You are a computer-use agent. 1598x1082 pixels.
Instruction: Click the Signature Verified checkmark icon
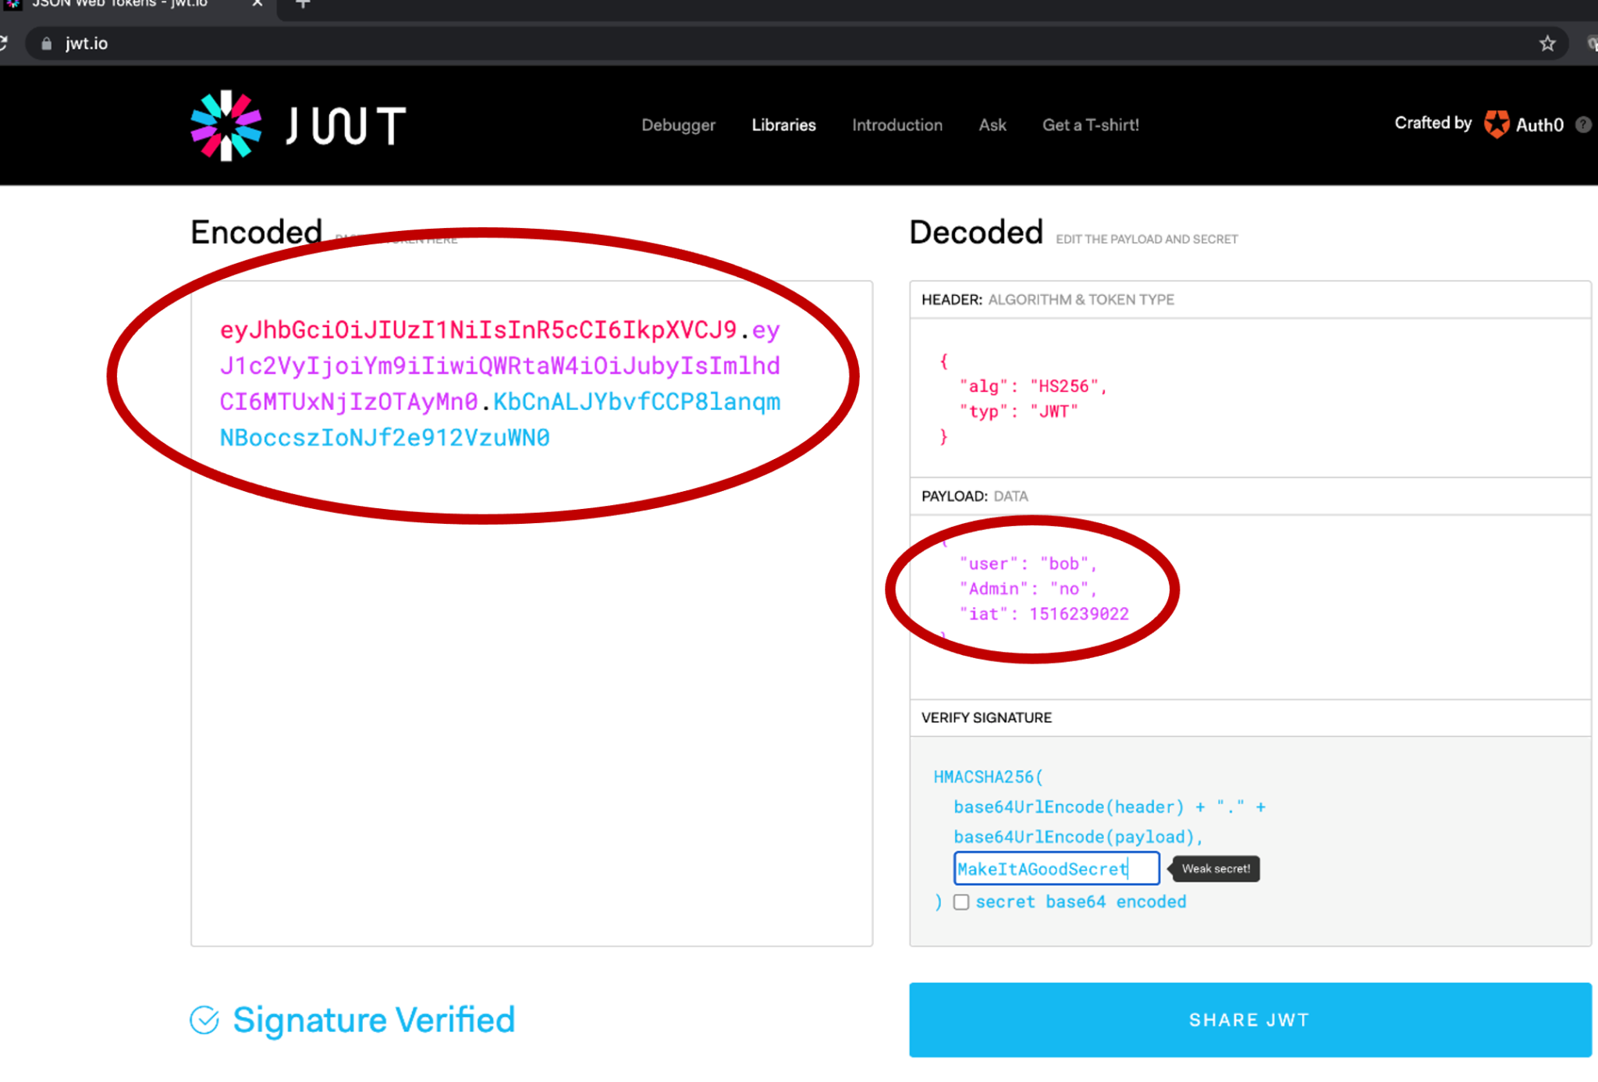(x=204, y=1020)
